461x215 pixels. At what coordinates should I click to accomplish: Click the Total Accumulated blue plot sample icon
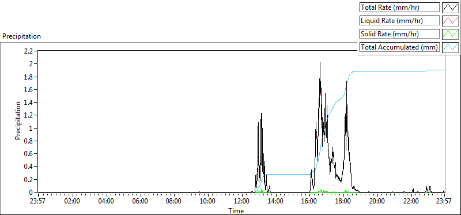[x=451, y=47]
